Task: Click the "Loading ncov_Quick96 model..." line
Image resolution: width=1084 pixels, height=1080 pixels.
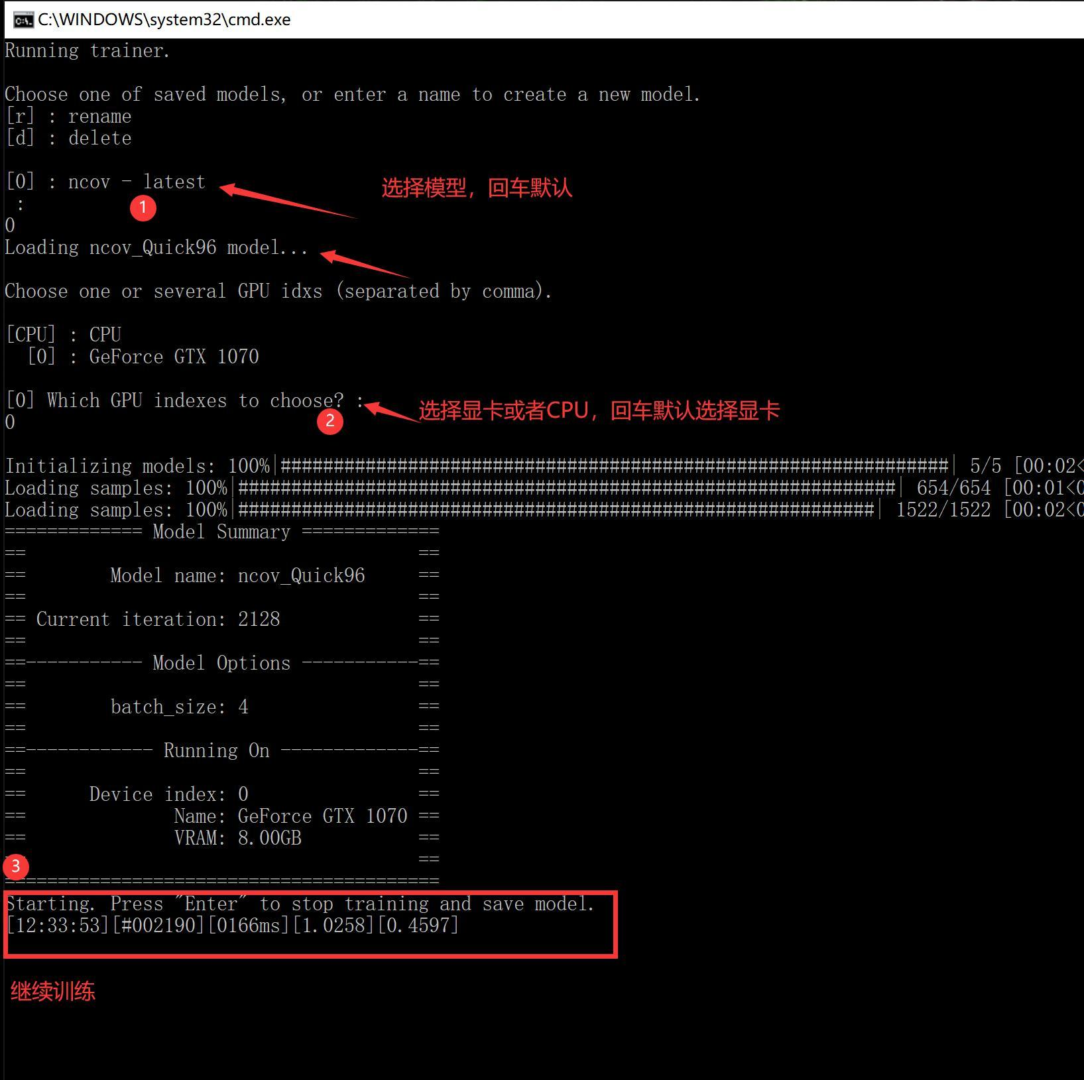Action: 156,248
